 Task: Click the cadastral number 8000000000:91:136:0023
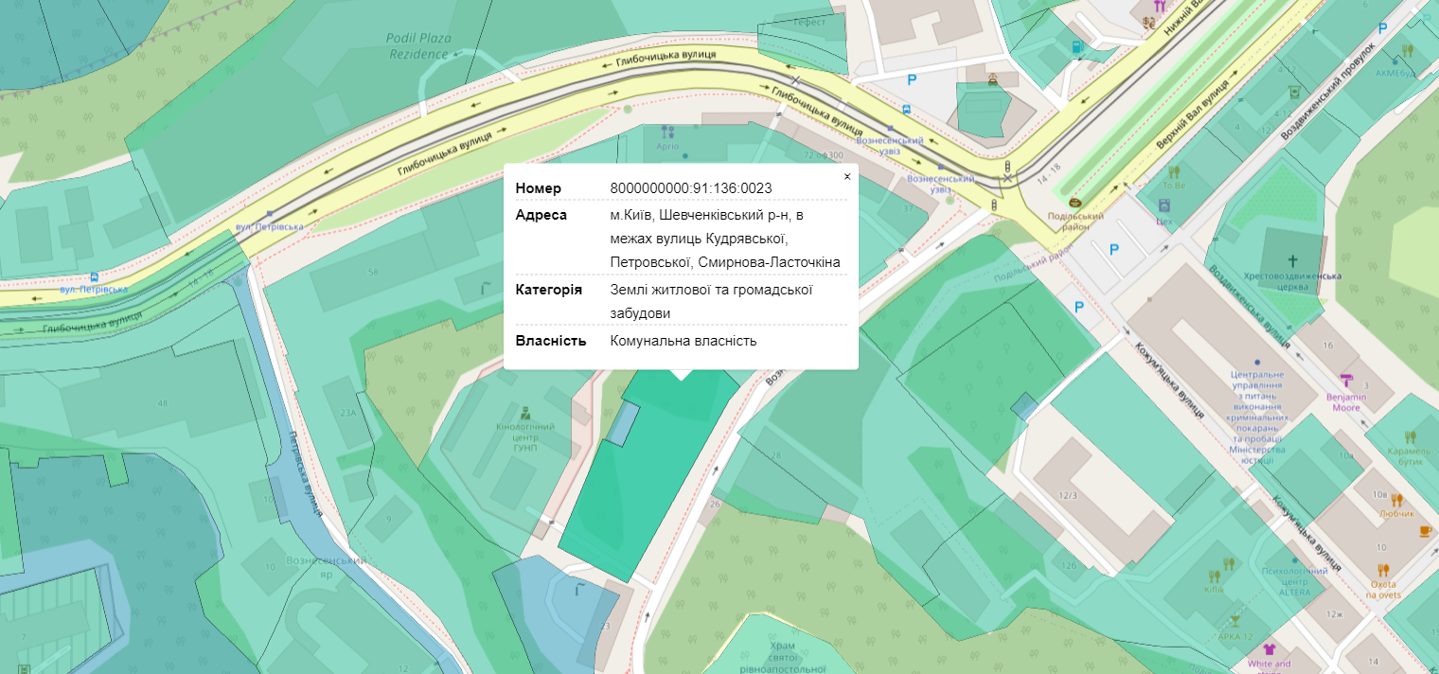[x=691, y=187]
